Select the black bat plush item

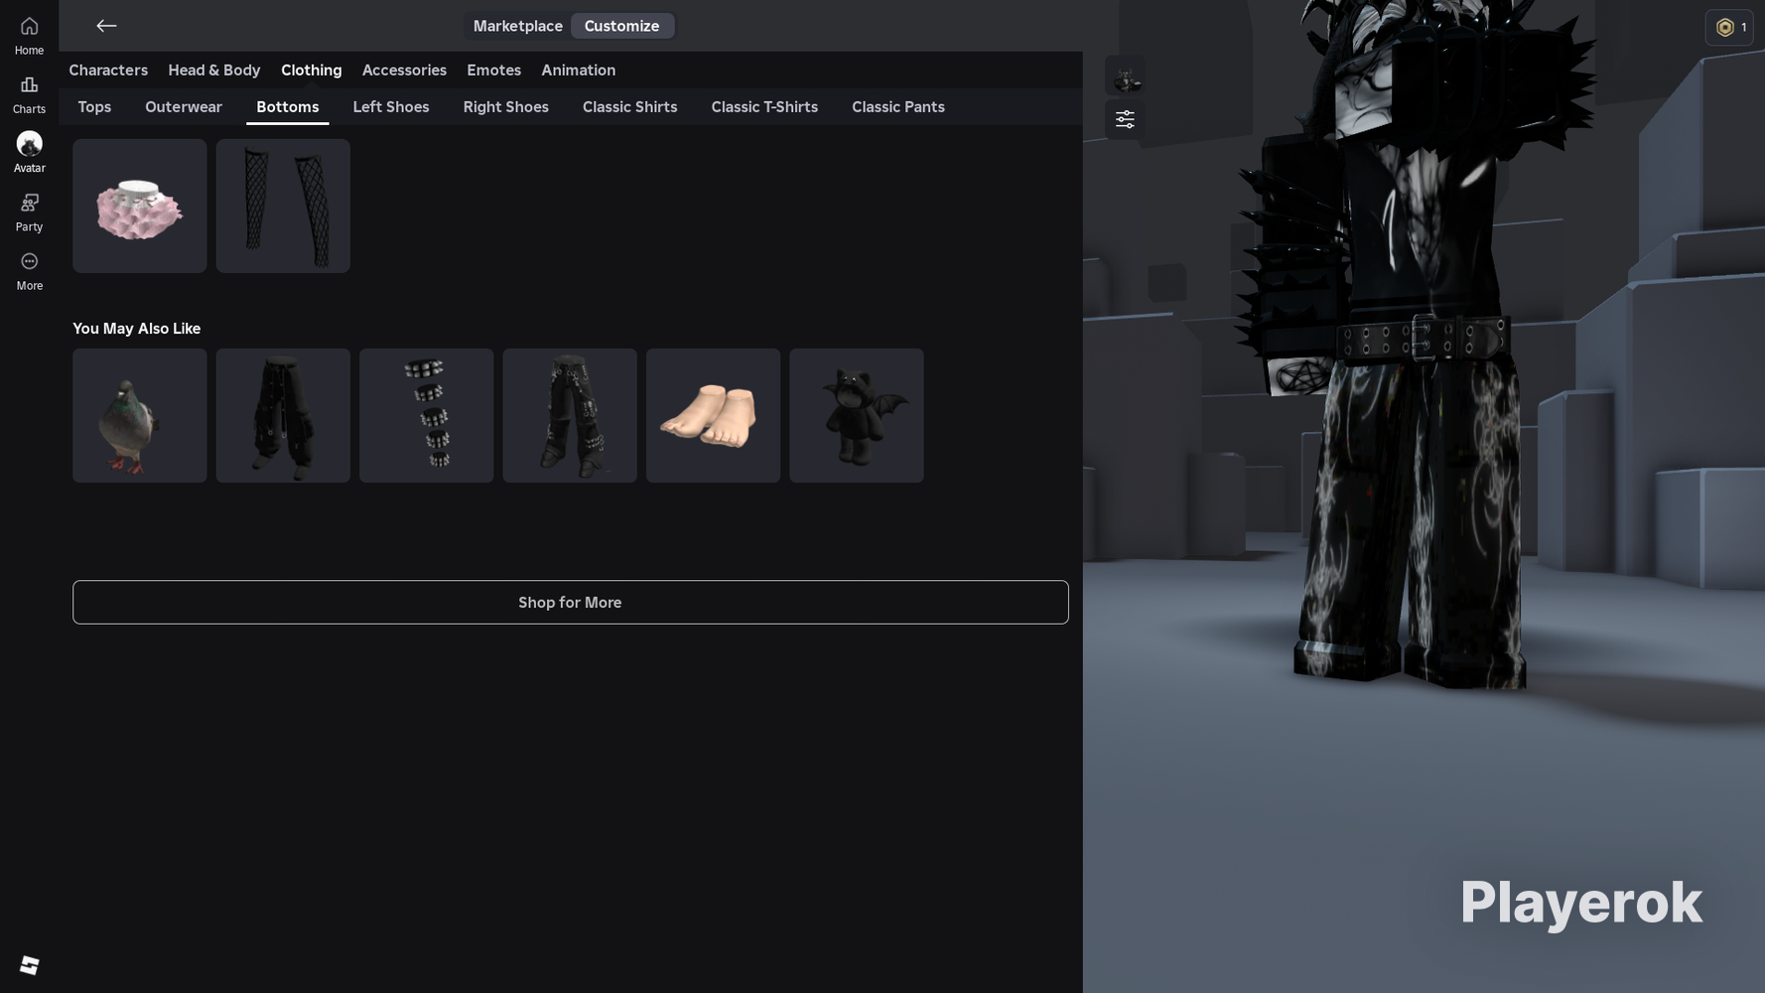tap(857, 415)
